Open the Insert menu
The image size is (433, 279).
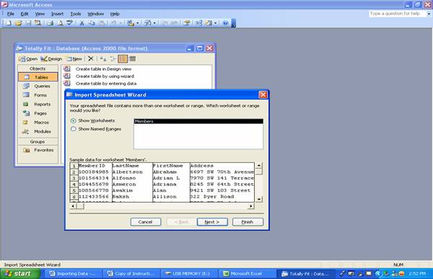pyautogui.click(x=57, y=14)
